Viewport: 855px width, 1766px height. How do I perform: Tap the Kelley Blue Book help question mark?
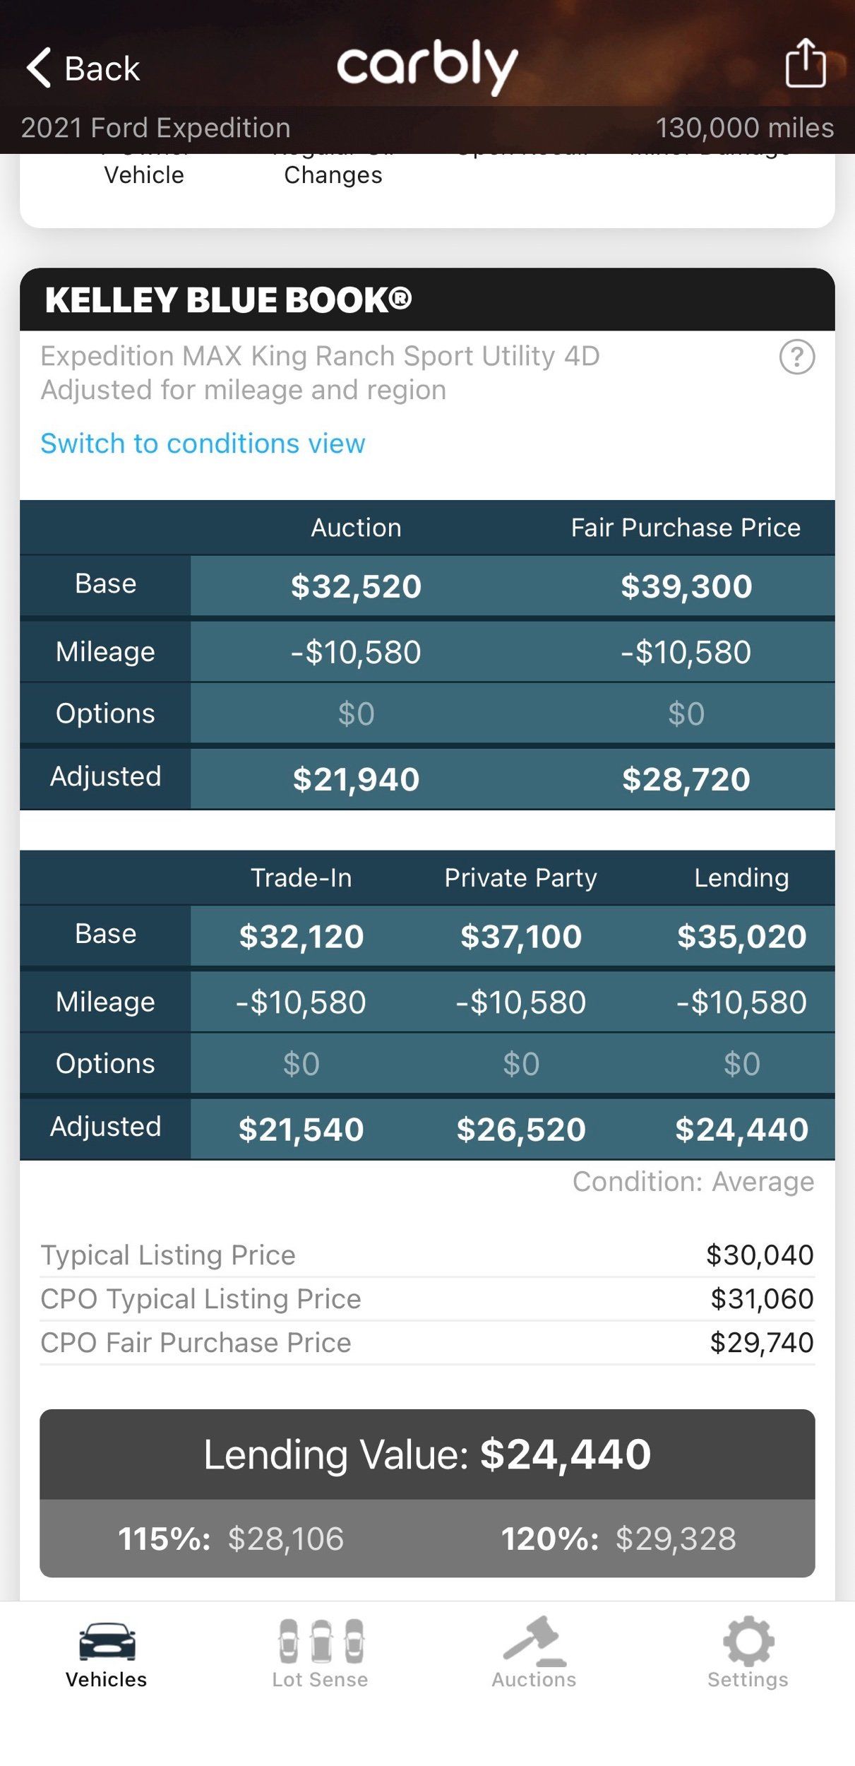pos(797,357)
